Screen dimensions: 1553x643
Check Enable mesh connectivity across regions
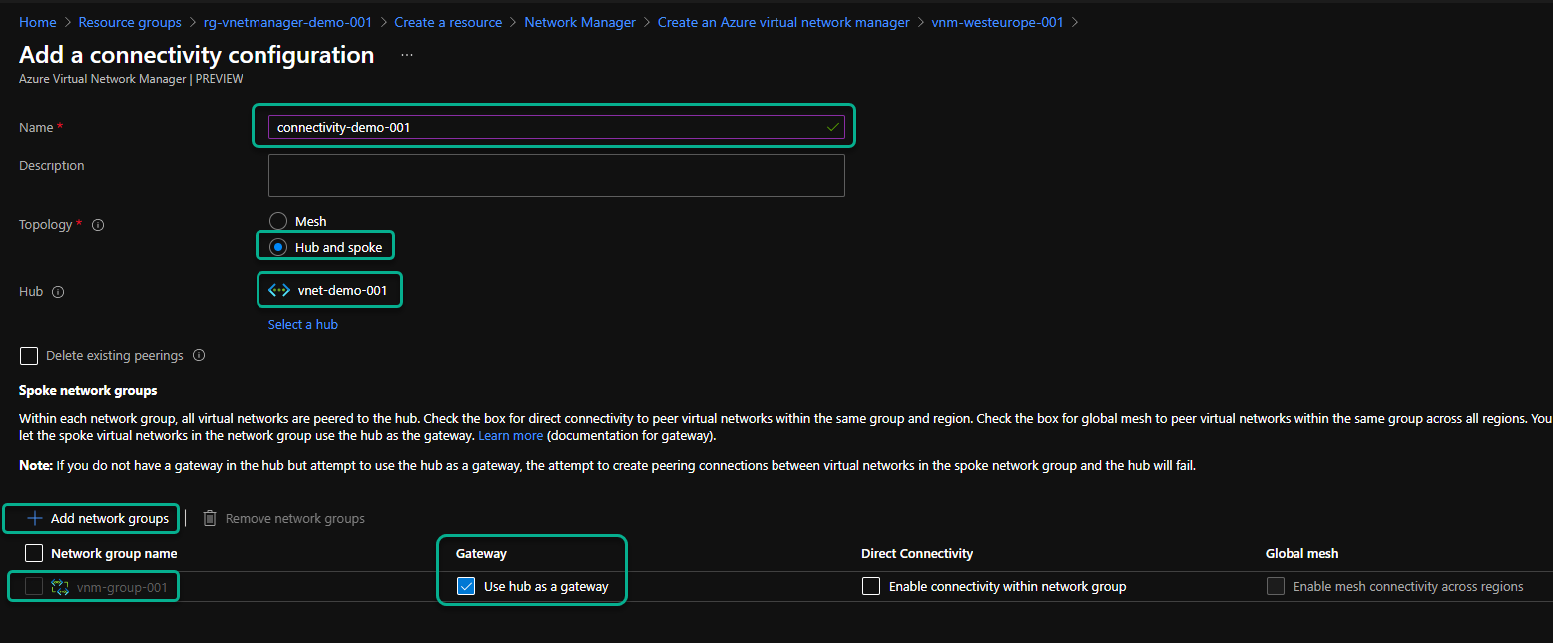tap(1276, 586)
